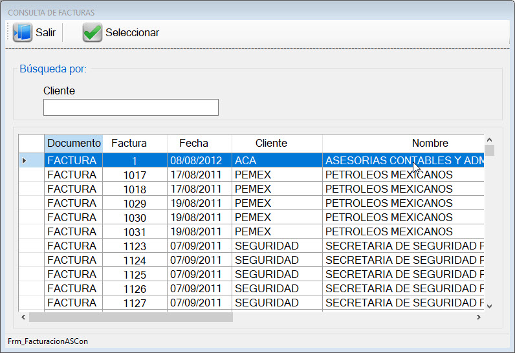Click the horizontal scrollbar right arrow
The image size is (515, 353).
coord(479,317)
